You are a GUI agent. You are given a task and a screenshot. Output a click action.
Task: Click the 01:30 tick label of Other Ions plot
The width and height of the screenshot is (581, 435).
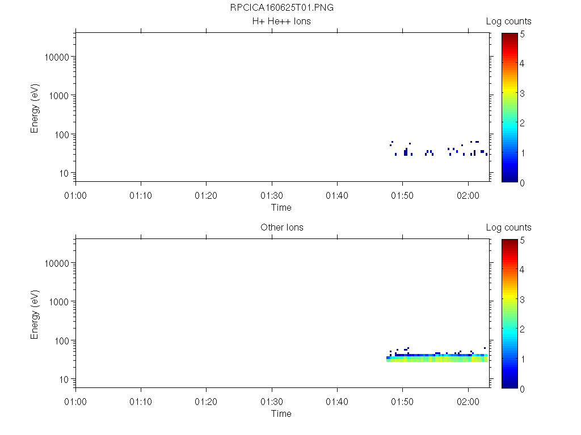[272, 402]
